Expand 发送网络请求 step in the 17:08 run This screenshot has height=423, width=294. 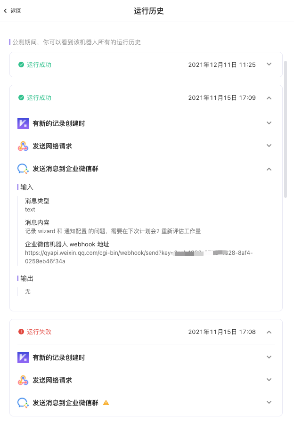(x=269, y=380)
